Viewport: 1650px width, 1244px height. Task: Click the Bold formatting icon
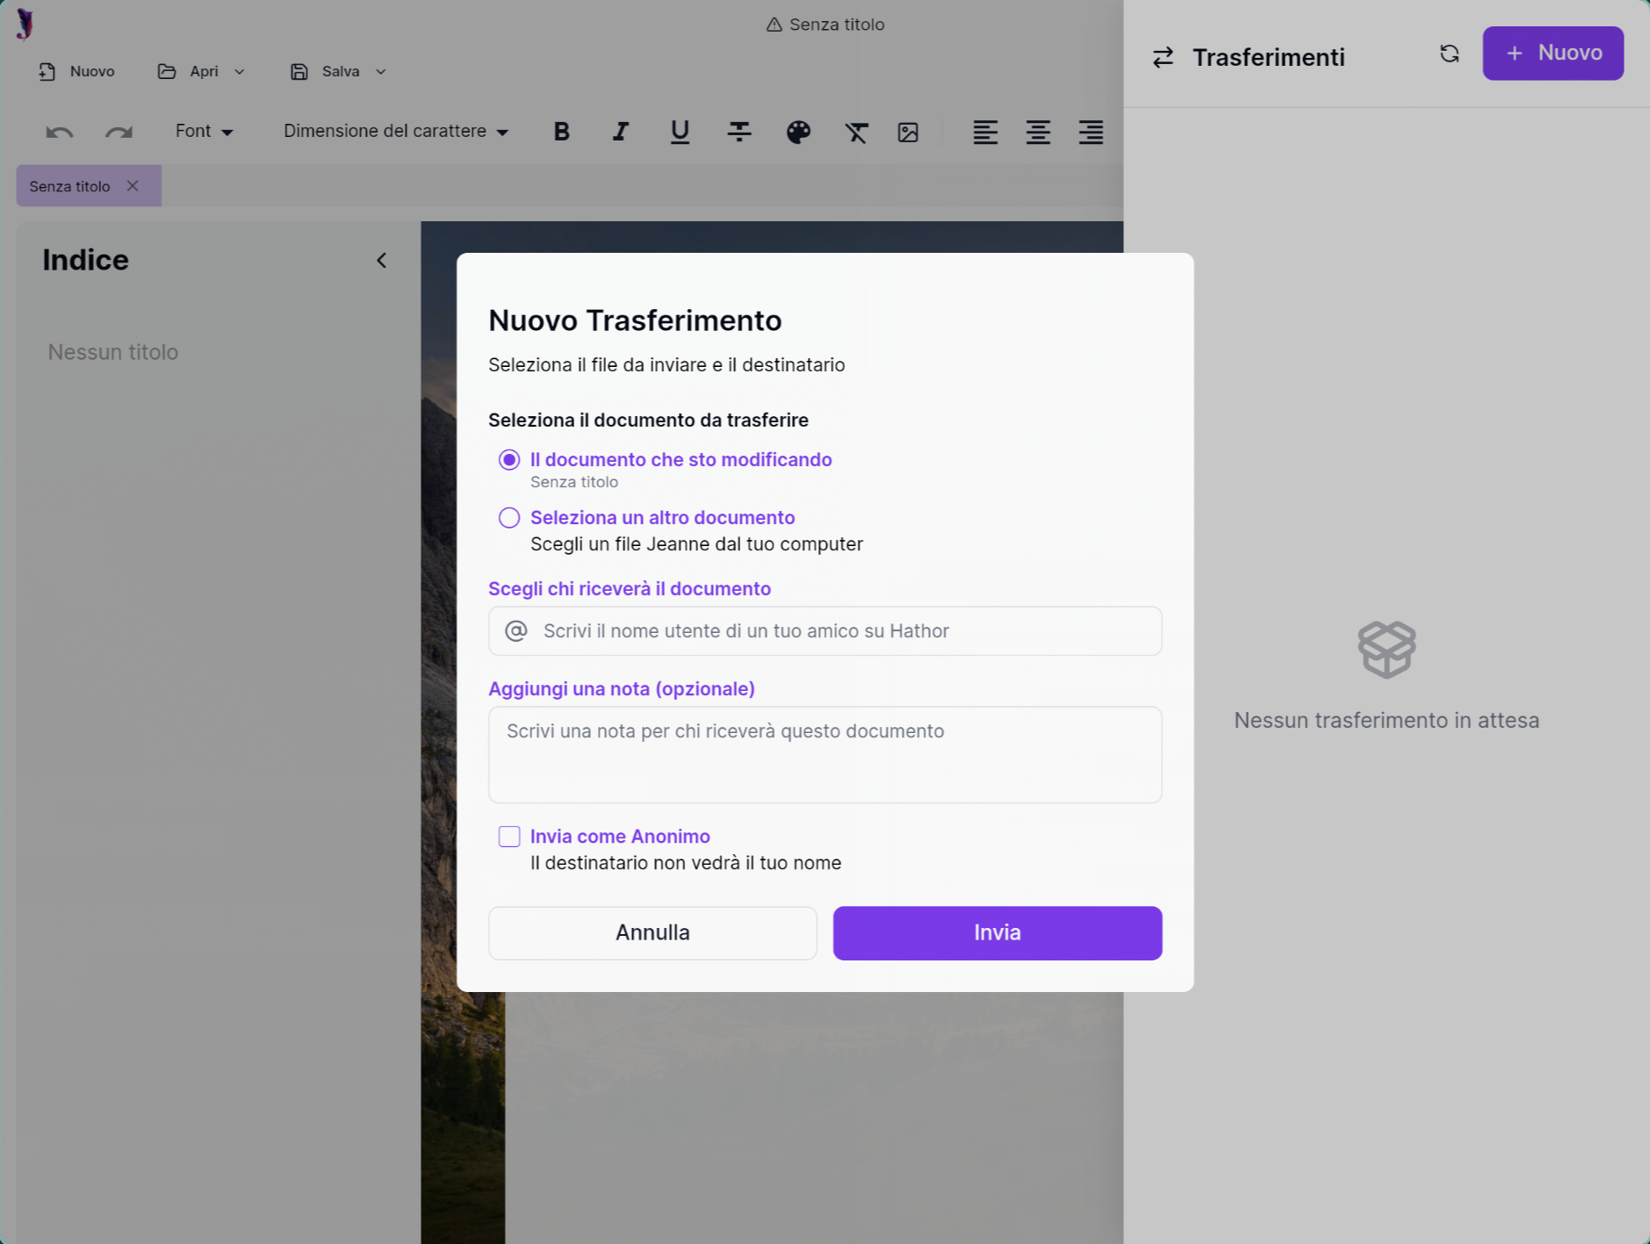(562, 132)
